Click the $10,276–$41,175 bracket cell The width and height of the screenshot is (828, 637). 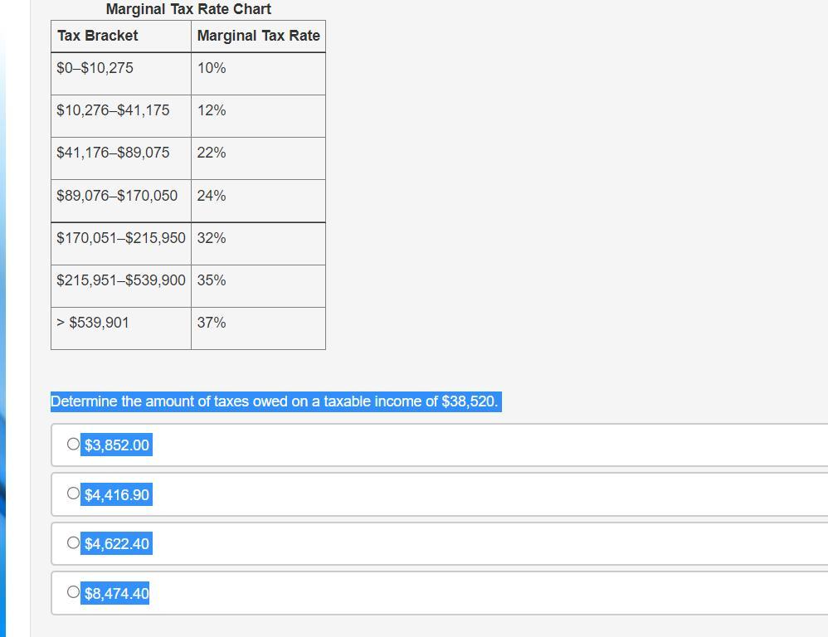pyautogui.click(x=113, y=110)
